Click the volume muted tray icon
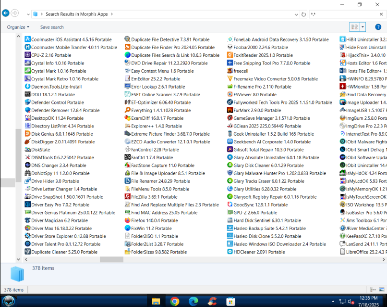387x307 pixels. [x=351, y=302]
